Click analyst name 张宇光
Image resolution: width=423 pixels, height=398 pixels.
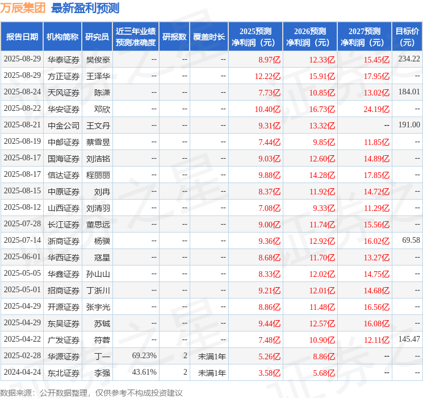click(x=98, y=307)
